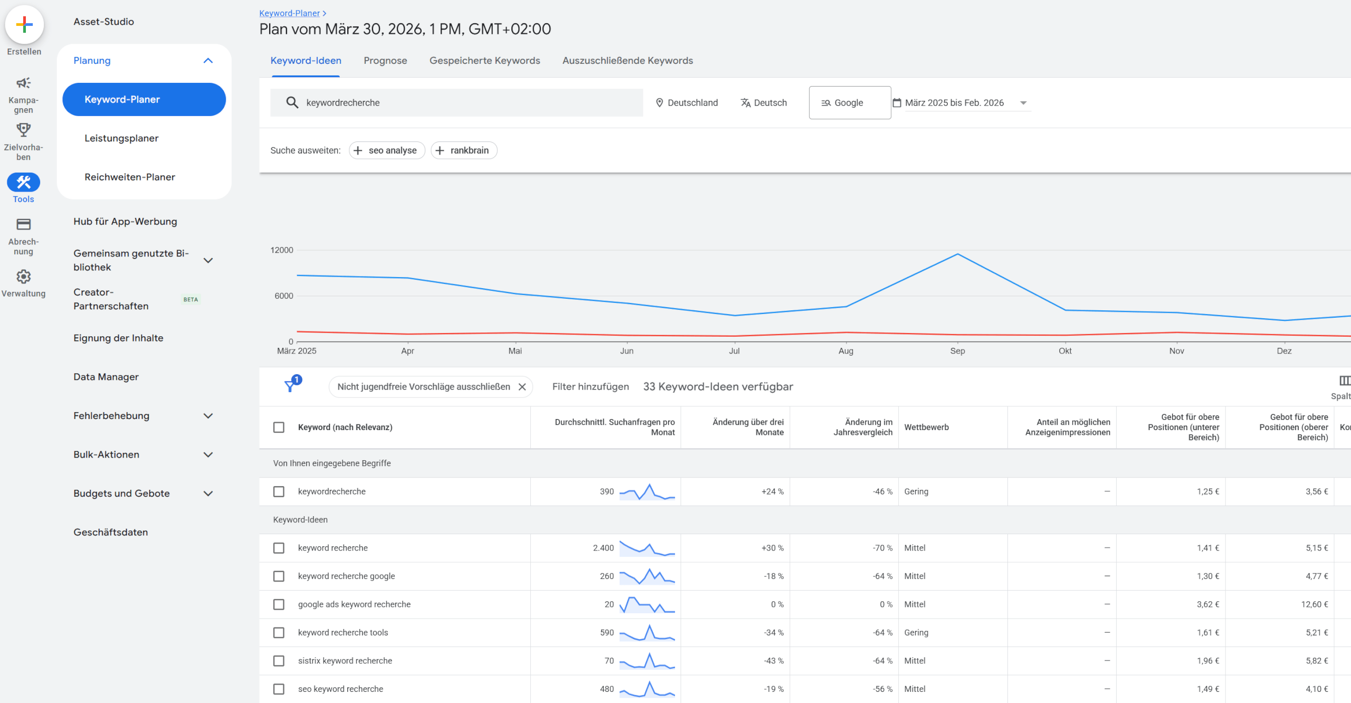Open the Gespeicherte Keywords tab
Viewport: 1351px width, 703px height.
[484, 60]
